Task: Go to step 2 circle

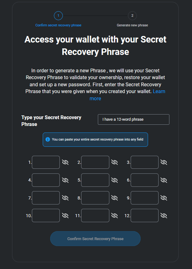Action: coord(132,16)
